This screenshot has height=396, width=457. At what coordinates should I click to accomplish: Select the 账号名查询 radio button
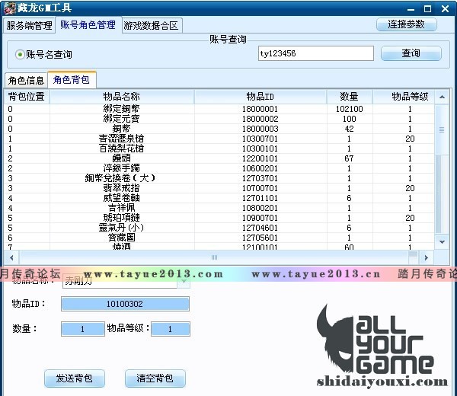[20, 54]
